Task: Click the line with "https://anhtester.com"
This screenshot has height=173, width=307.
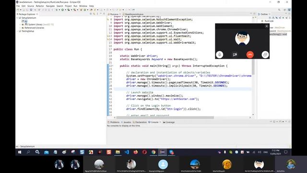Action: (163, 99)
